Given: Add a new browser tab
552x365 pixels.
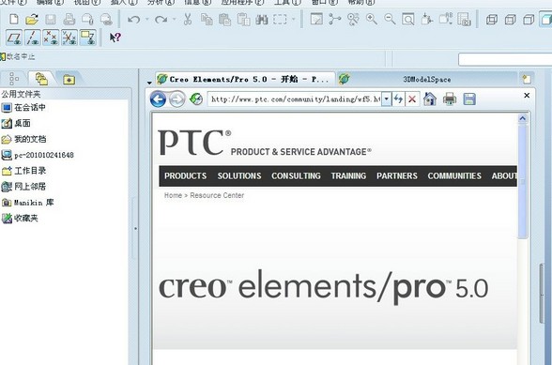Looking at the screenshot, I should tap(527, 79).
